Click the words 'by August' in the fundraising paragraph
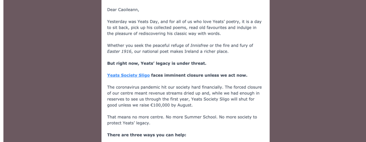The image size is (366, 142). (183, 105)
